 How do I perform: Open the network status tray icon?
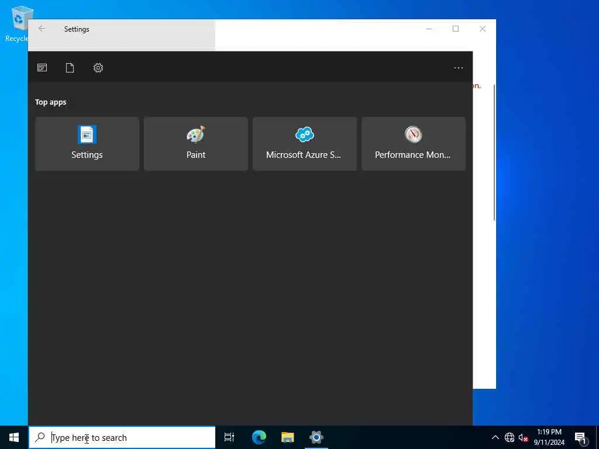click(x=510, y=437)
